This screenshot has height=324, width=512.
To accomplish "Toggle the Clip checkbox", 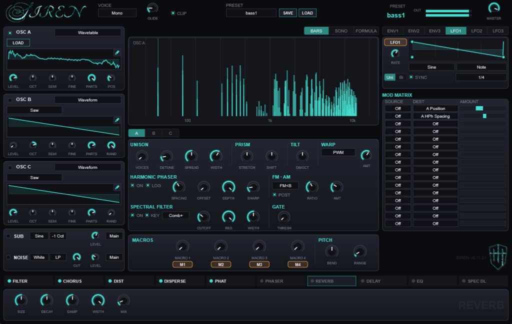I will [172, 13].
